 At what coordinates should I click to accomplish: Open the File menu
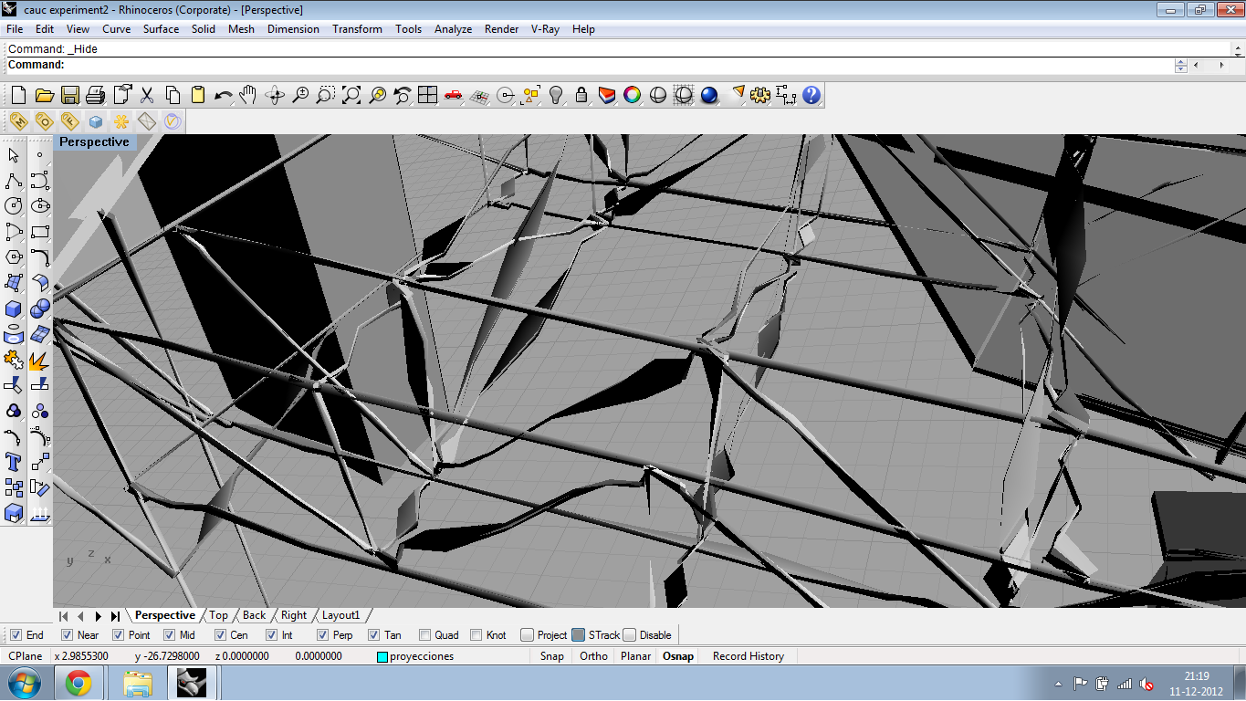(15, 29)
